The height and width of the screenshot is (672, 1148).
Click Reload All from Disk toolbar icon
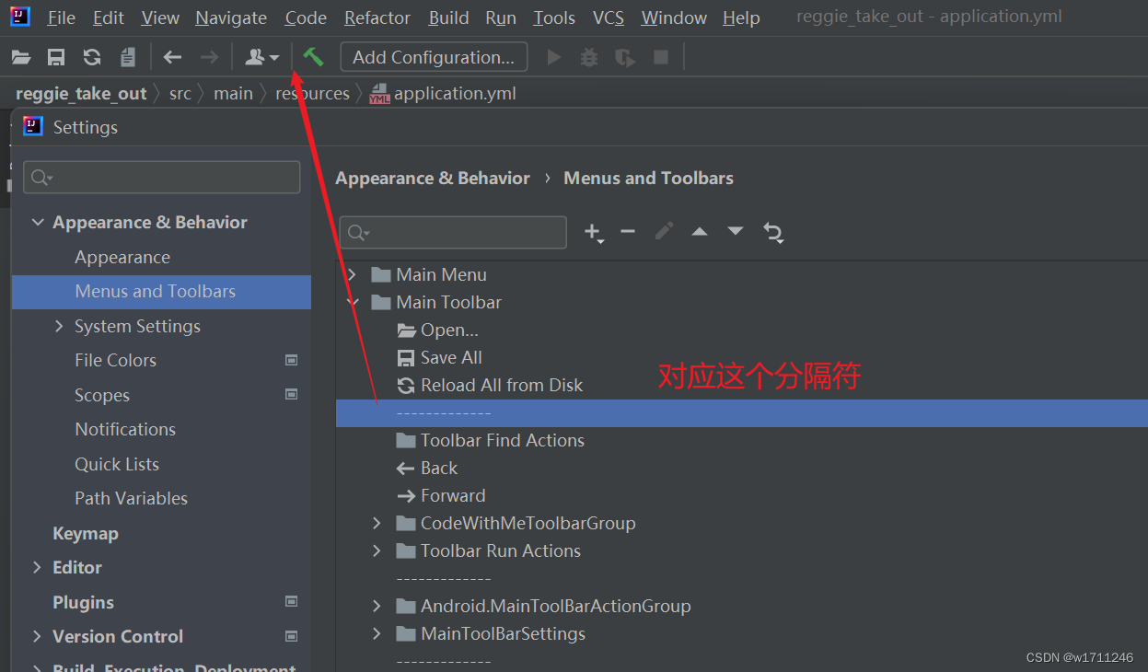92,58
